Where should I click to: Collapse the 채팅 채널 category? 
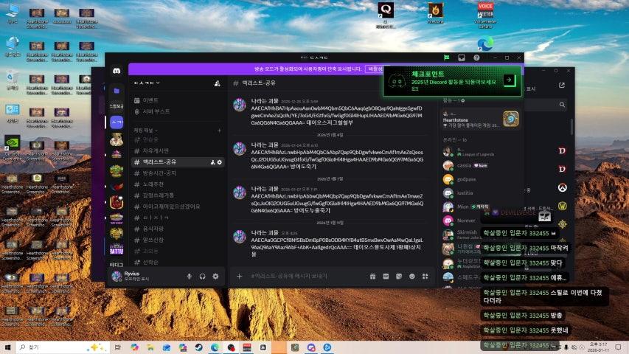coord(143,130)
